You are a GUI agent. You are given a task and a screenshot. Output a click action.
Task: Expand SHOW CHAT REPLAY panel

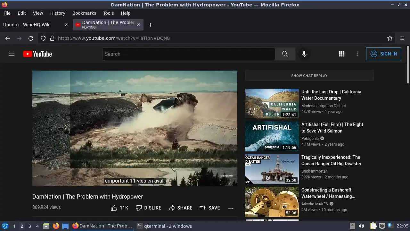(309, 76)
